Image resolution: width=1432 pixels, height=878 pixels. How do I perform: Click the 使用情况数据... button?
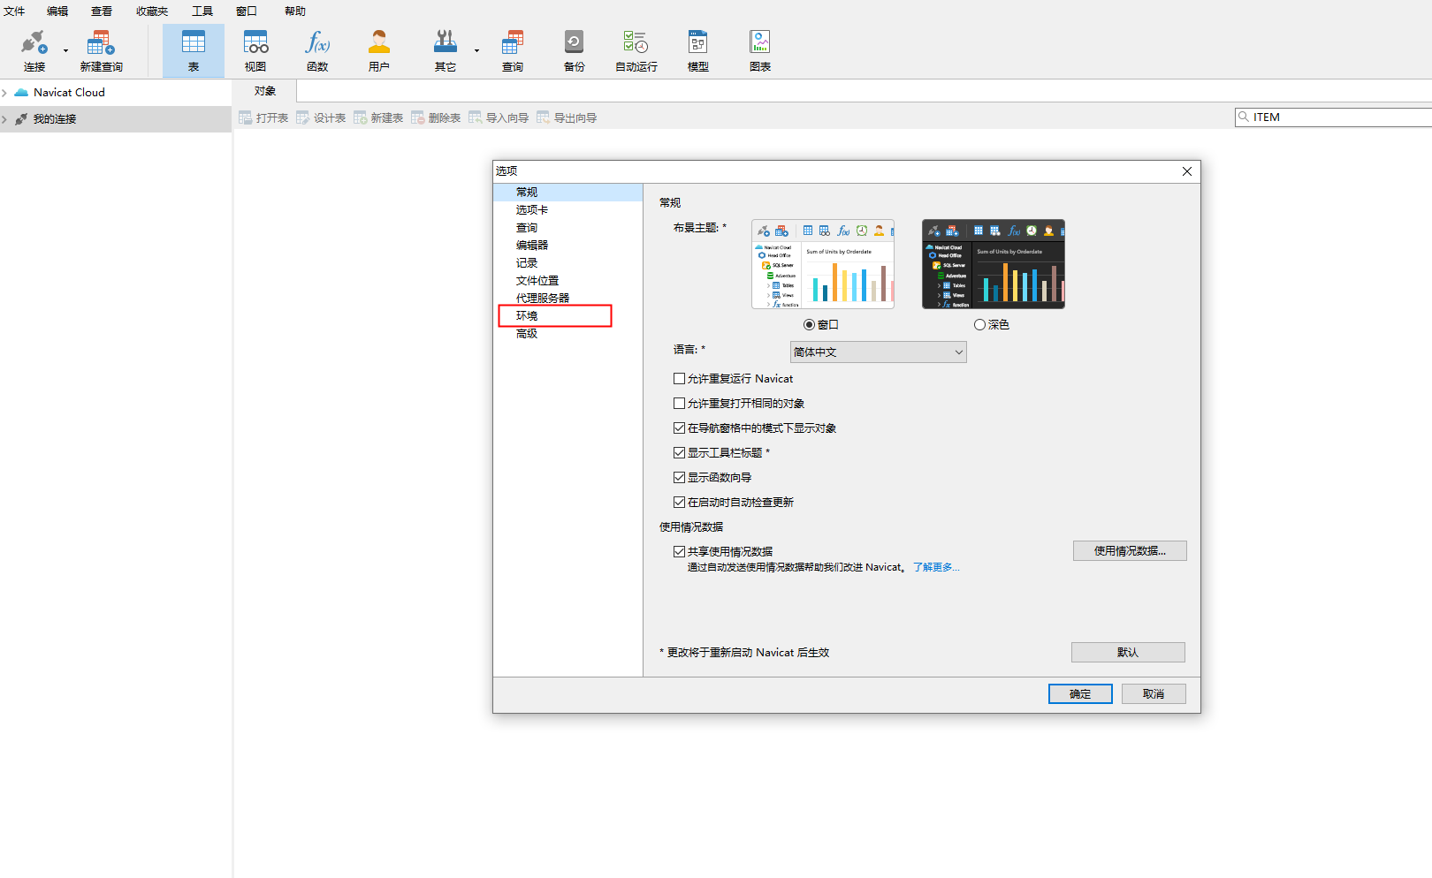(1130, 551)
